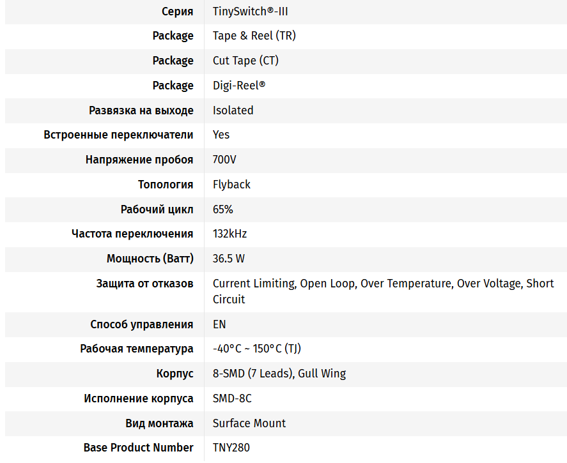Click the Cut Tape (CT) package value
567x463 pixels.
click(x=245, y=61)
